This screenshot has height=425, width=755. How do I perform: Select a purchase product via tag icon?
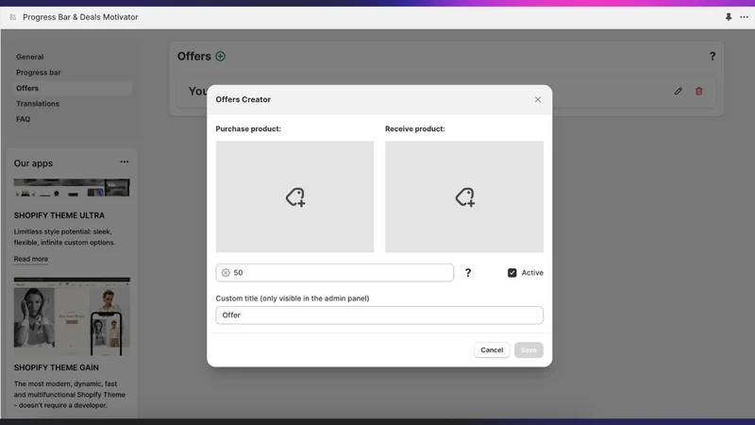[294, 196]
